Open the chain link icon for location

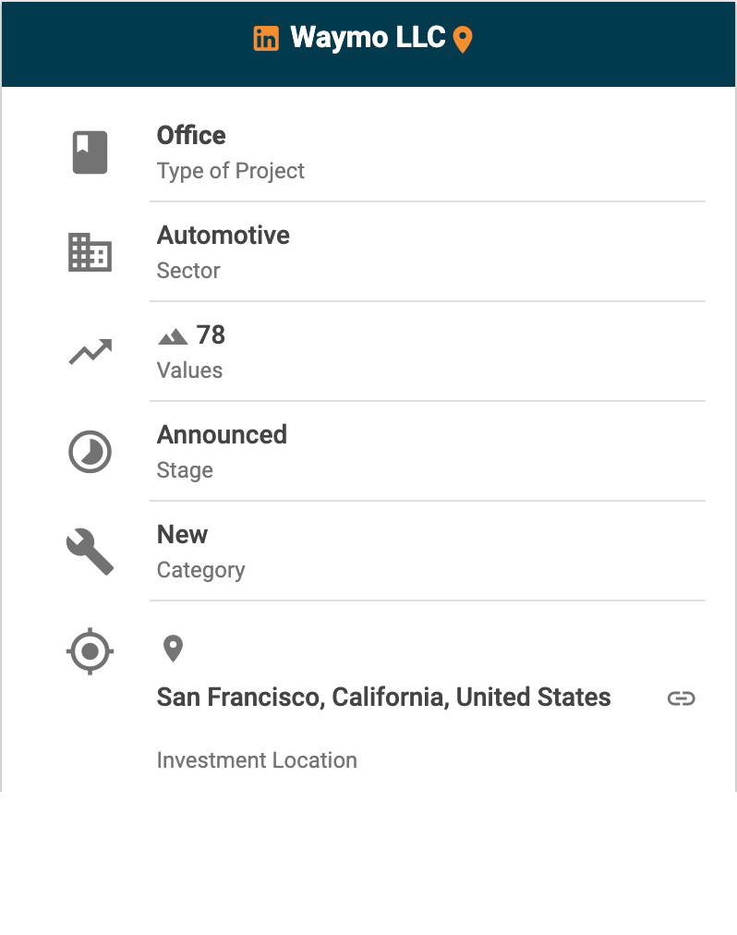click(681, 698)
